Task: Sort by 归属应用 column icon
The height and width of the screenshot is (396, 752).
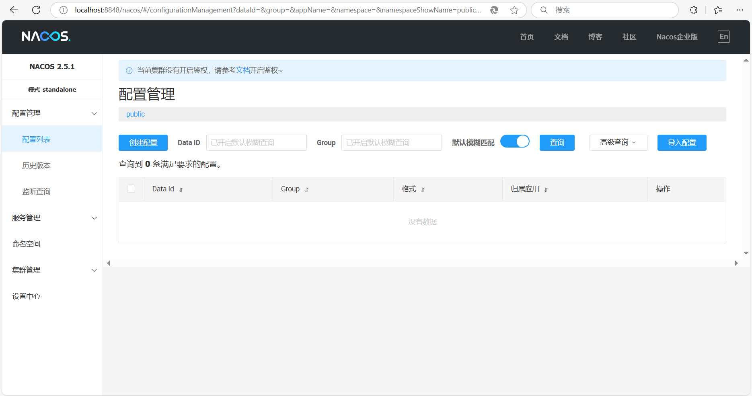Action: (546, 190)
